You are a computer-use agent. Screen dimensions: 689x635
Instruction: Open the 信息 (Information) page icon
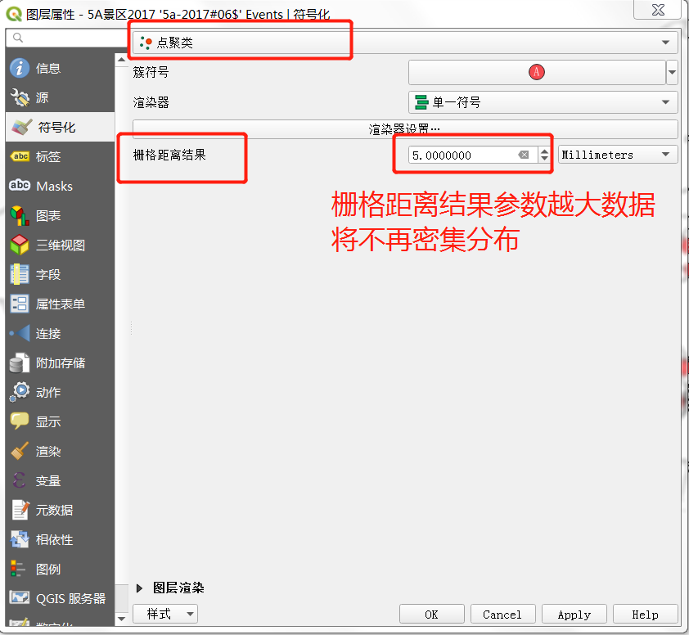(x=20, y=69)
